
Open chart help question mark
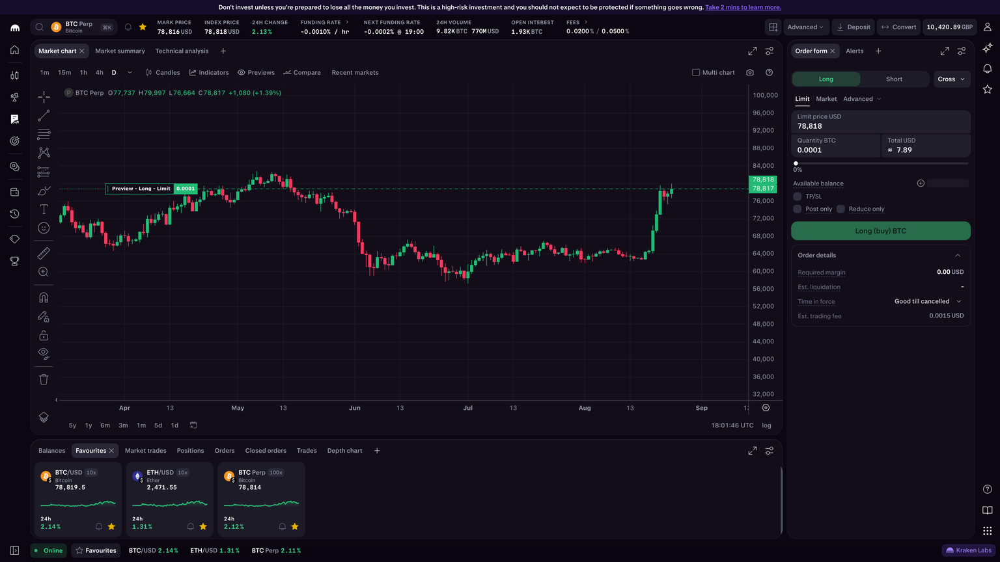[x=770, y=72]
